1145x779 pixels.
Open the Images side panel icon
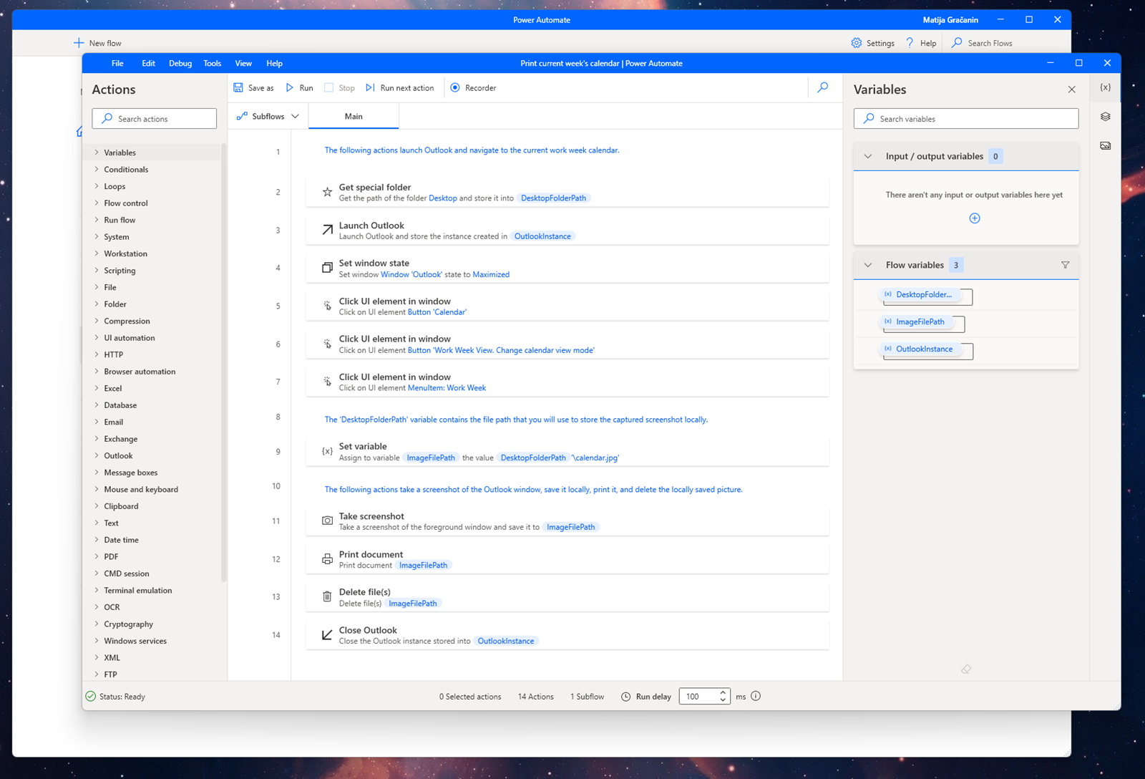click(x=1106, y=146)
